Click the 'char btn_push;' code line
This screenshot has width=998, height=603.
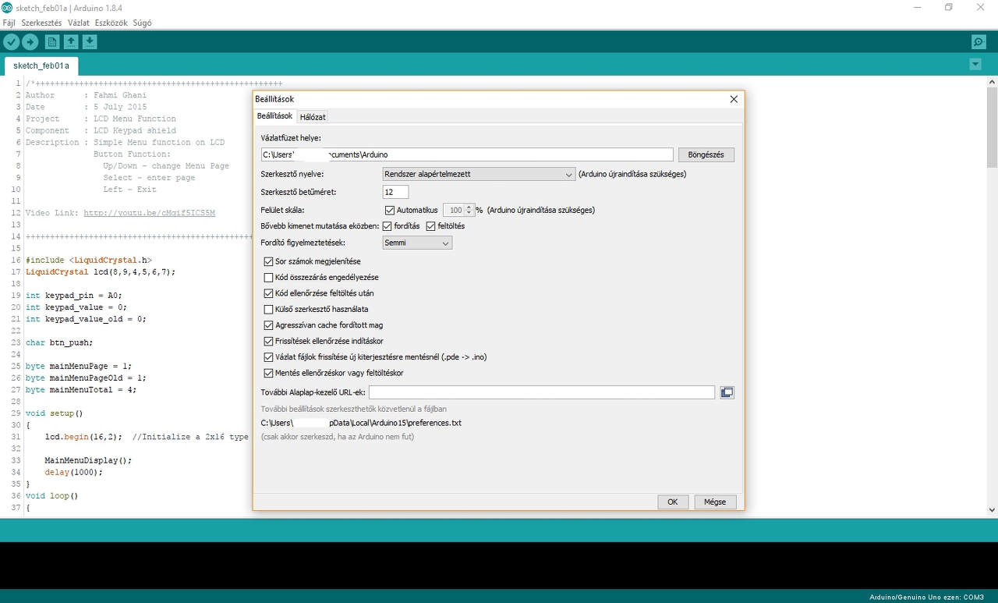point(58,342)
